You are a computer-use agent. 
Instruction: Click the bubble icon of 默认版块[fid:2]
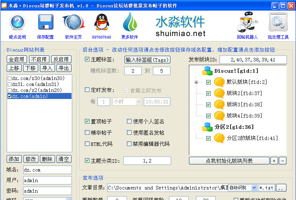click(x=219, y=82)
